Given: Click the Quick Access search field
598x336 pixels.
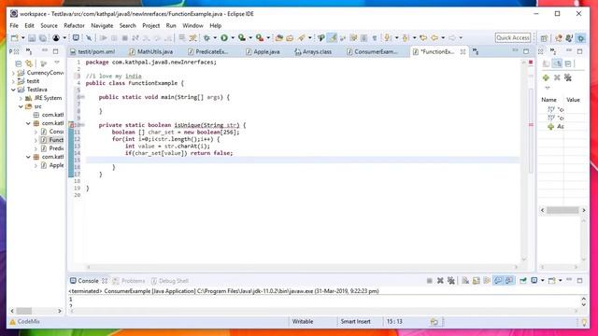Looking at the screenshot, I should [513, 37].
